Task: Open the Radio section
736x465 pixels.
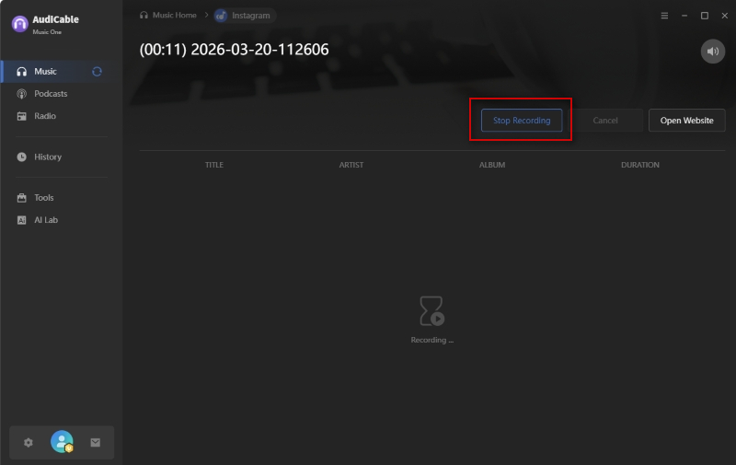Action: 62,116
